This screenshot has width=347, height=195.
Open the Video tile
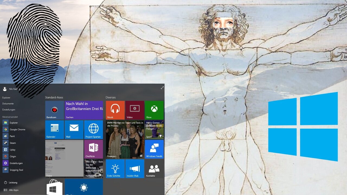point(135,110)
